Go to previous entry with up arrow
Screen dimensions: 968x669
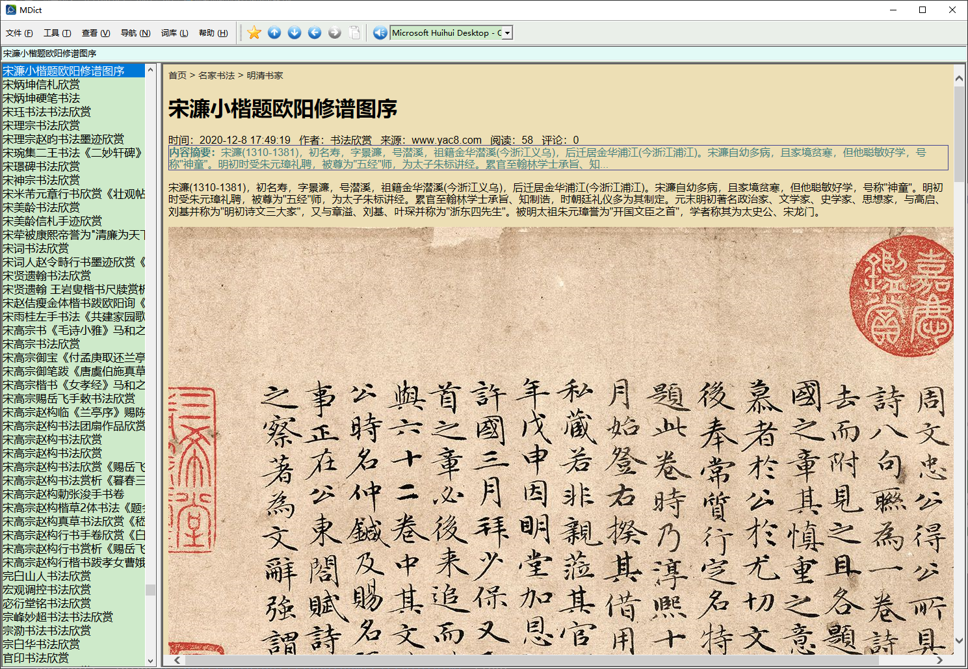(x=274, y=33)
